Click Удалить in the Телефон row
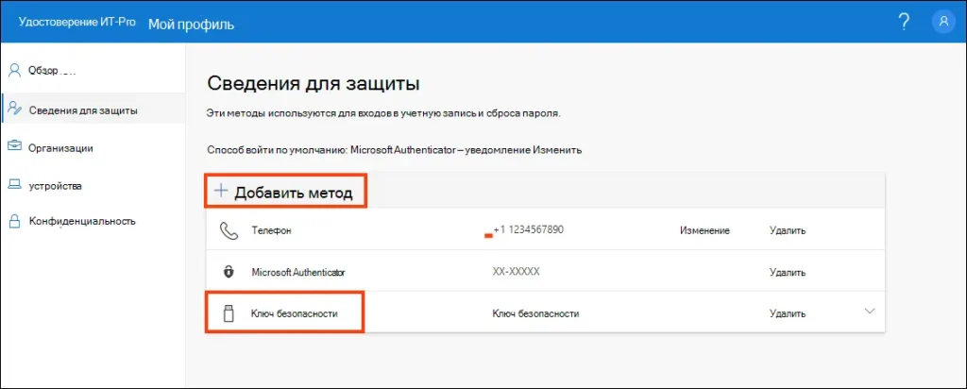 point(788,230)
